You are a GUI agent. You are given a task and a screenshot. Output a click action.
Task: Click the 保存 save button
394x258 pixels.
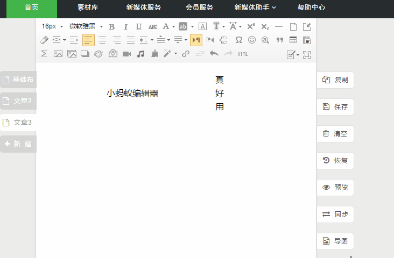(x=335, y=107)
